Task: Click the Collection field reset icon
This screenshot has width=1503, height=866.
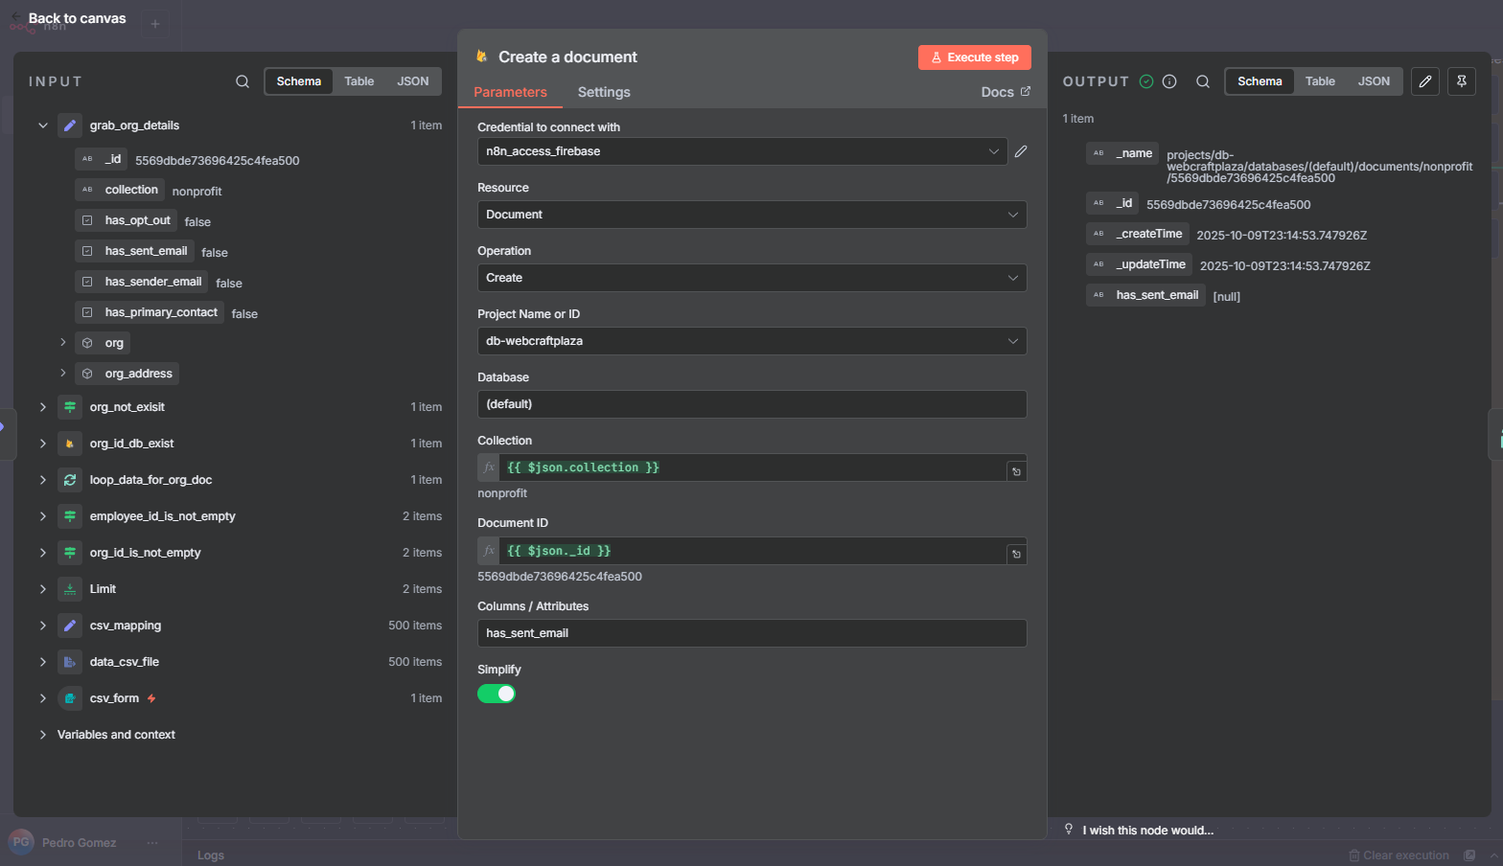Action: [x=1016, y=471]
